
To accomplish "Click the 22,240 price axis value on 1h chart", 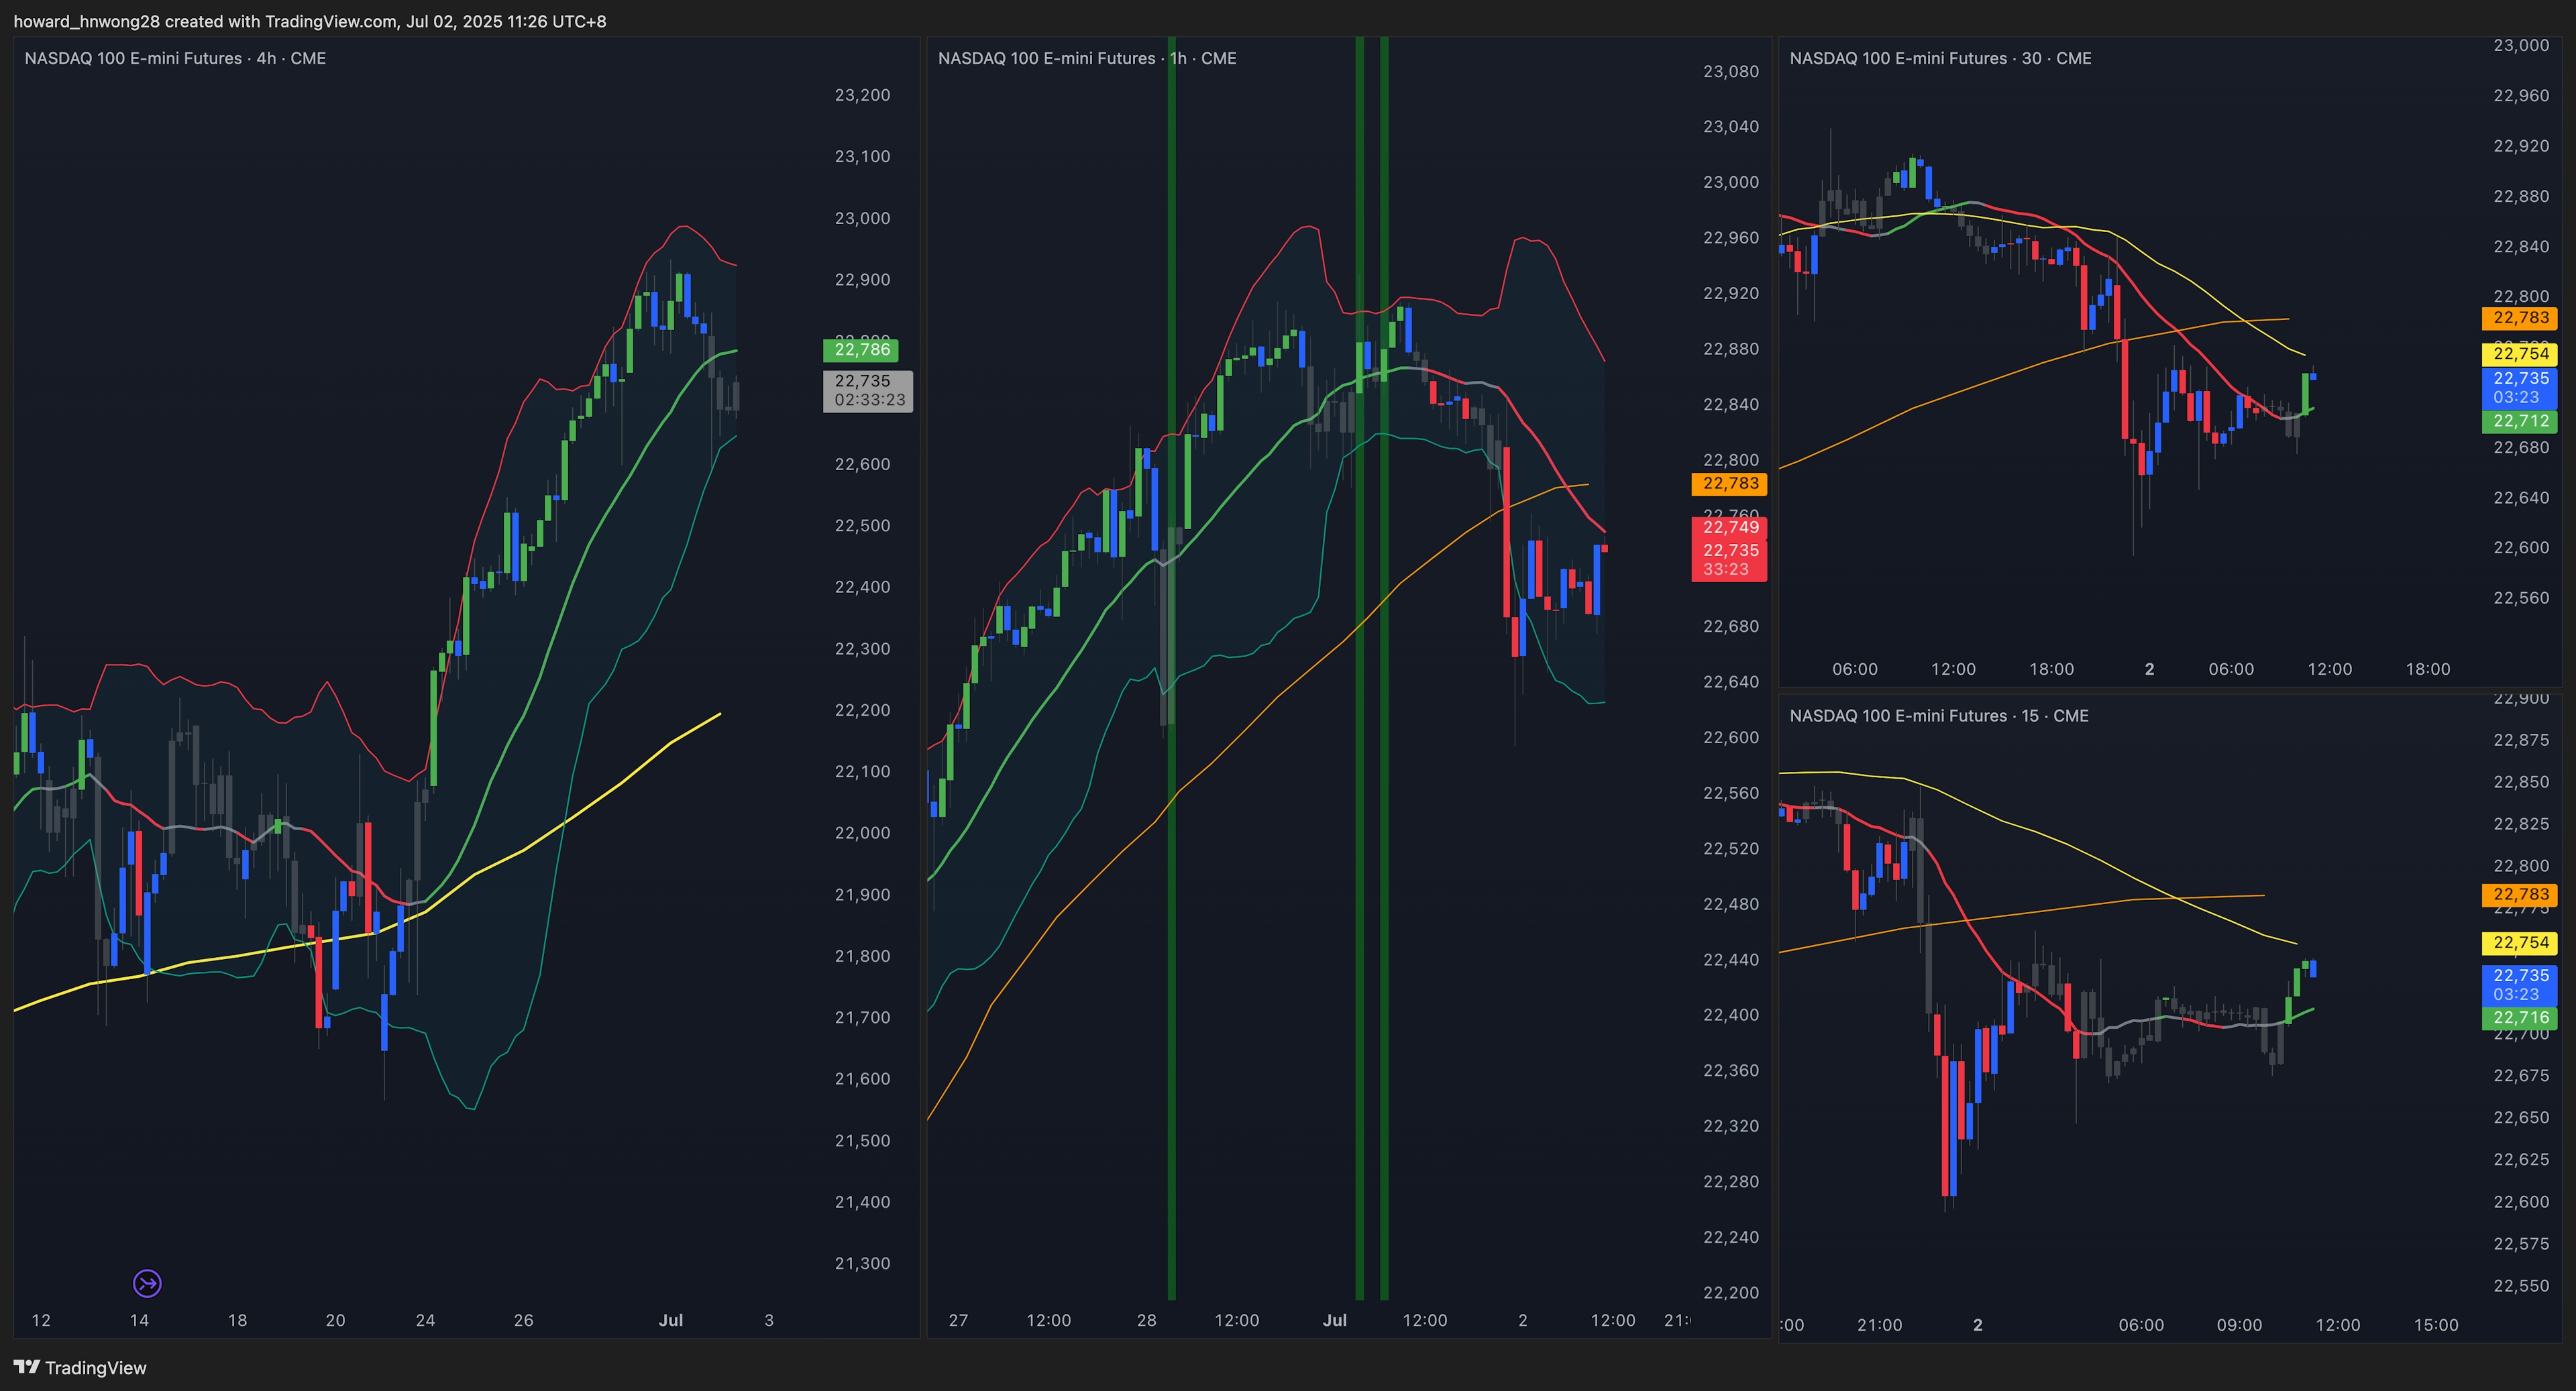I will click(x=1731, y=1238).
